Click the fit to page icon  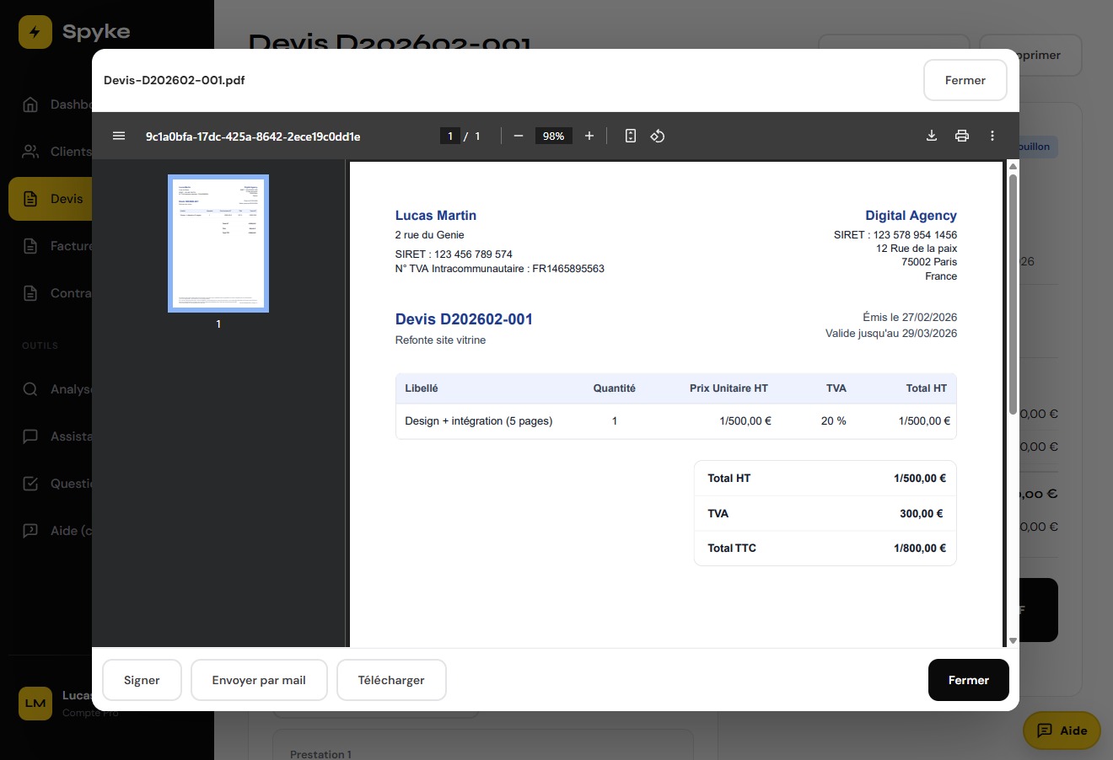(630, 136)
